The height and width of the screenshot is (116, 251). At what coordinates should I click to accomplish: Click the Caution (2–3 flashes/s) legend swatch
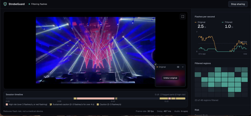(98, 105)
